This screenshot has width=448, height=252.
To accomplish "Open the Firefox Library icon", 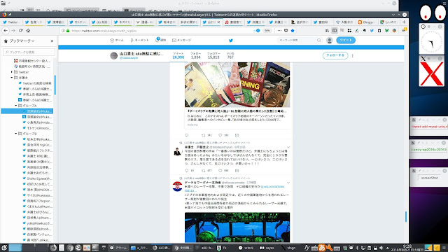I will coord(327,31).
